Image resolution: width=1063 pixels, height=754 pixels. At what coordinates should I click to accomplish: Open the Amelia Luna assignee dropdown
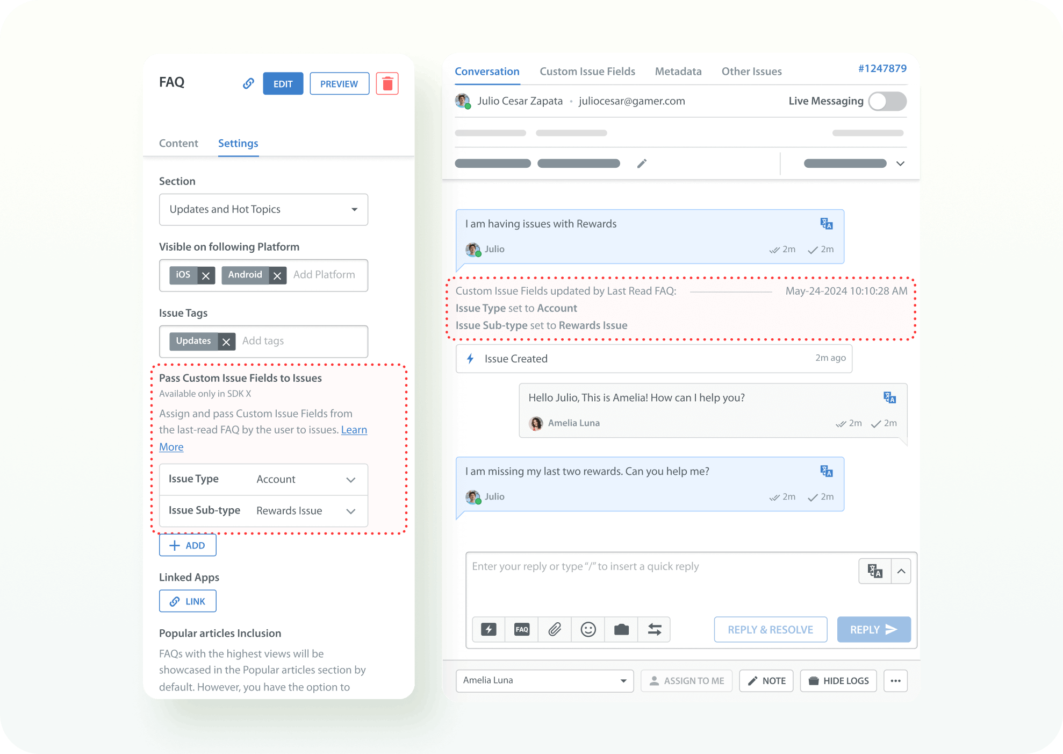pos(544,680)
